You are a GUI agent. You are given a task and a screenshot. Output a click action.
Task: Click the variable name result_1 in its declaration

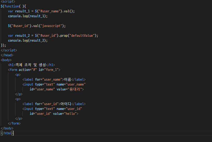click(x=22, y=11)
